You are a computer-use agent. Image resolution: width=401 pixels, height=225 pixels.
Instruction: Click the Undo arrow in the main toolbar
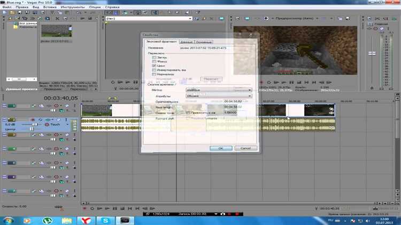[79, 12]
